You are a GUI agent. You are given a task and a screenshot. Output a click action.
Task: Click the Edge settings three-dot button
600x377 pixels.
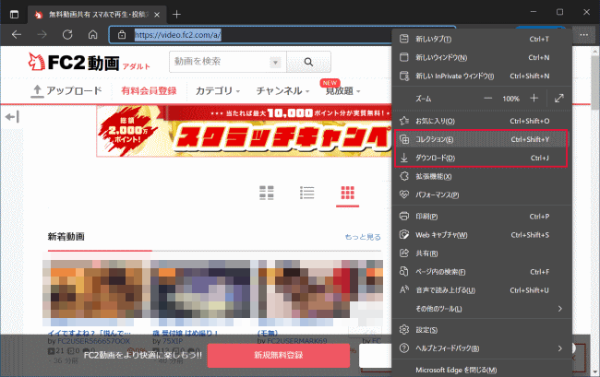tap(583, 35)
